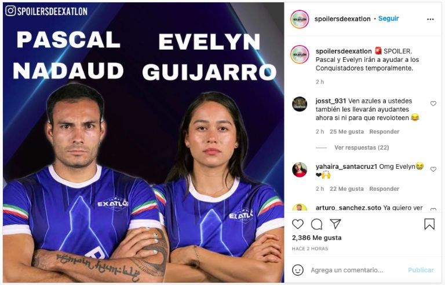Like yahaira_santacruz1's comment with the heart
Screen dimensions: 445x285
coord(433,169)
